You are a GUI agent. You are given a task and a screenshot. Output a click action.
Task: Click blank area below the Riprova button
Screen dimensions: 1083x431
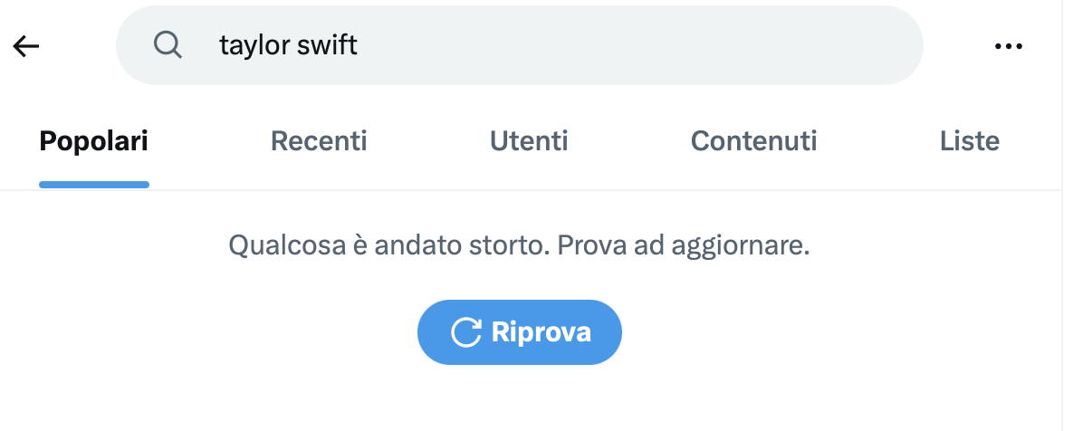[x=519, y=398]
